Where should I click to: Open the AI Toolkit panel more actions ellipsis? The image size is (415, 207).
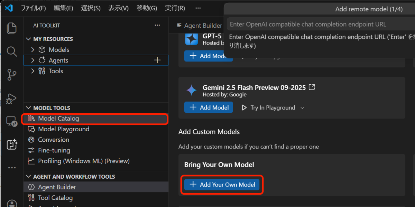coord(157,25)
